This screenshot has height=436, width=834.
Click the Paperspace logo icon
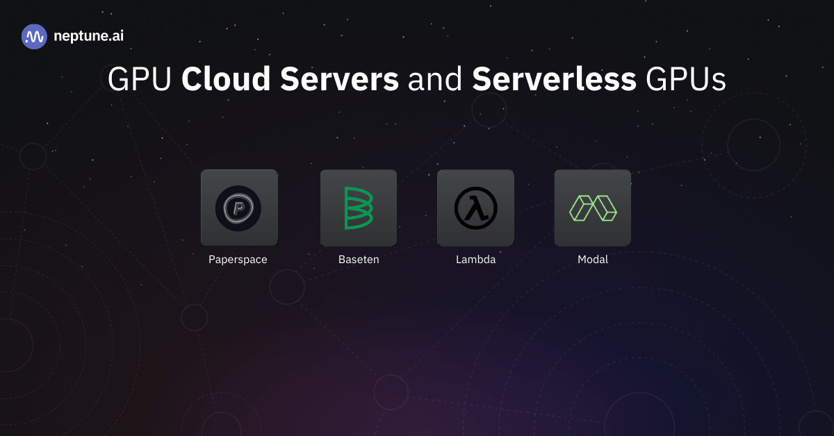[239, 208]
